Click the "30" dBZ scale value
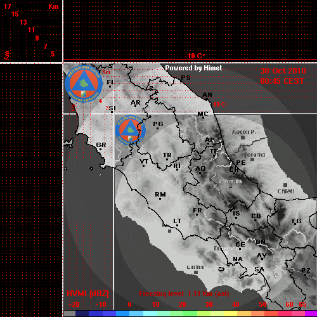Image resolution: width=317 pixels, height=317 pixels. [x=209, y=304]
